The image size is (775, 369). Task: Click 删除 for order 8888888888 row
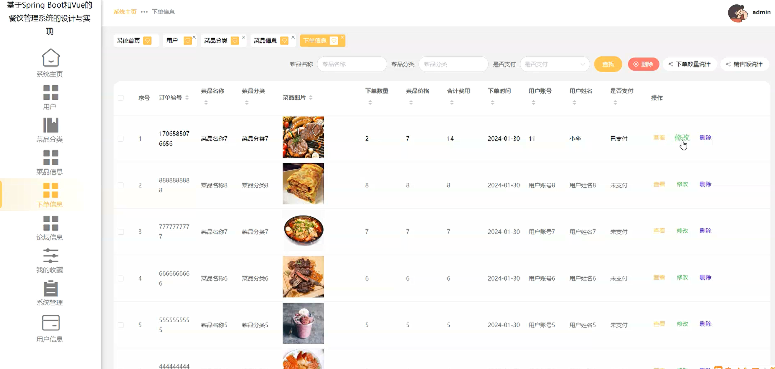pos(705,184)
